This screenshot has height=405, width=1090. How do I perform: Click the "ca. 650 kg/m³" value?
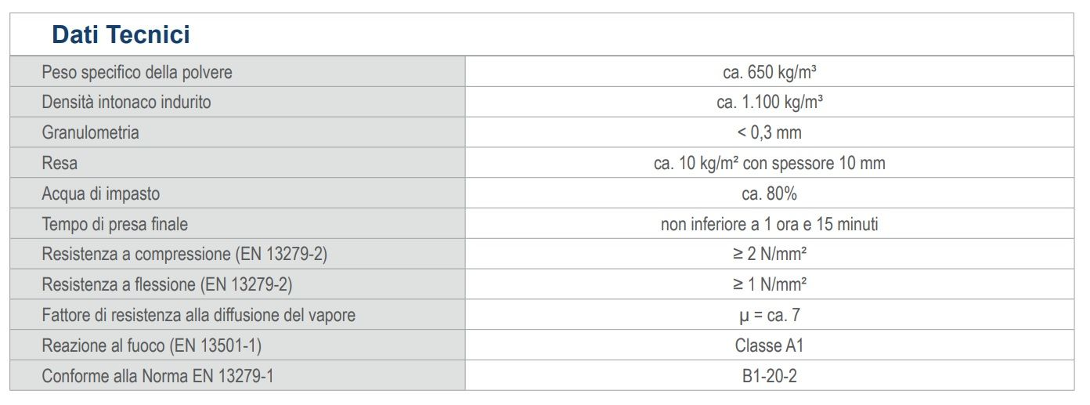(x=770, y=72)
